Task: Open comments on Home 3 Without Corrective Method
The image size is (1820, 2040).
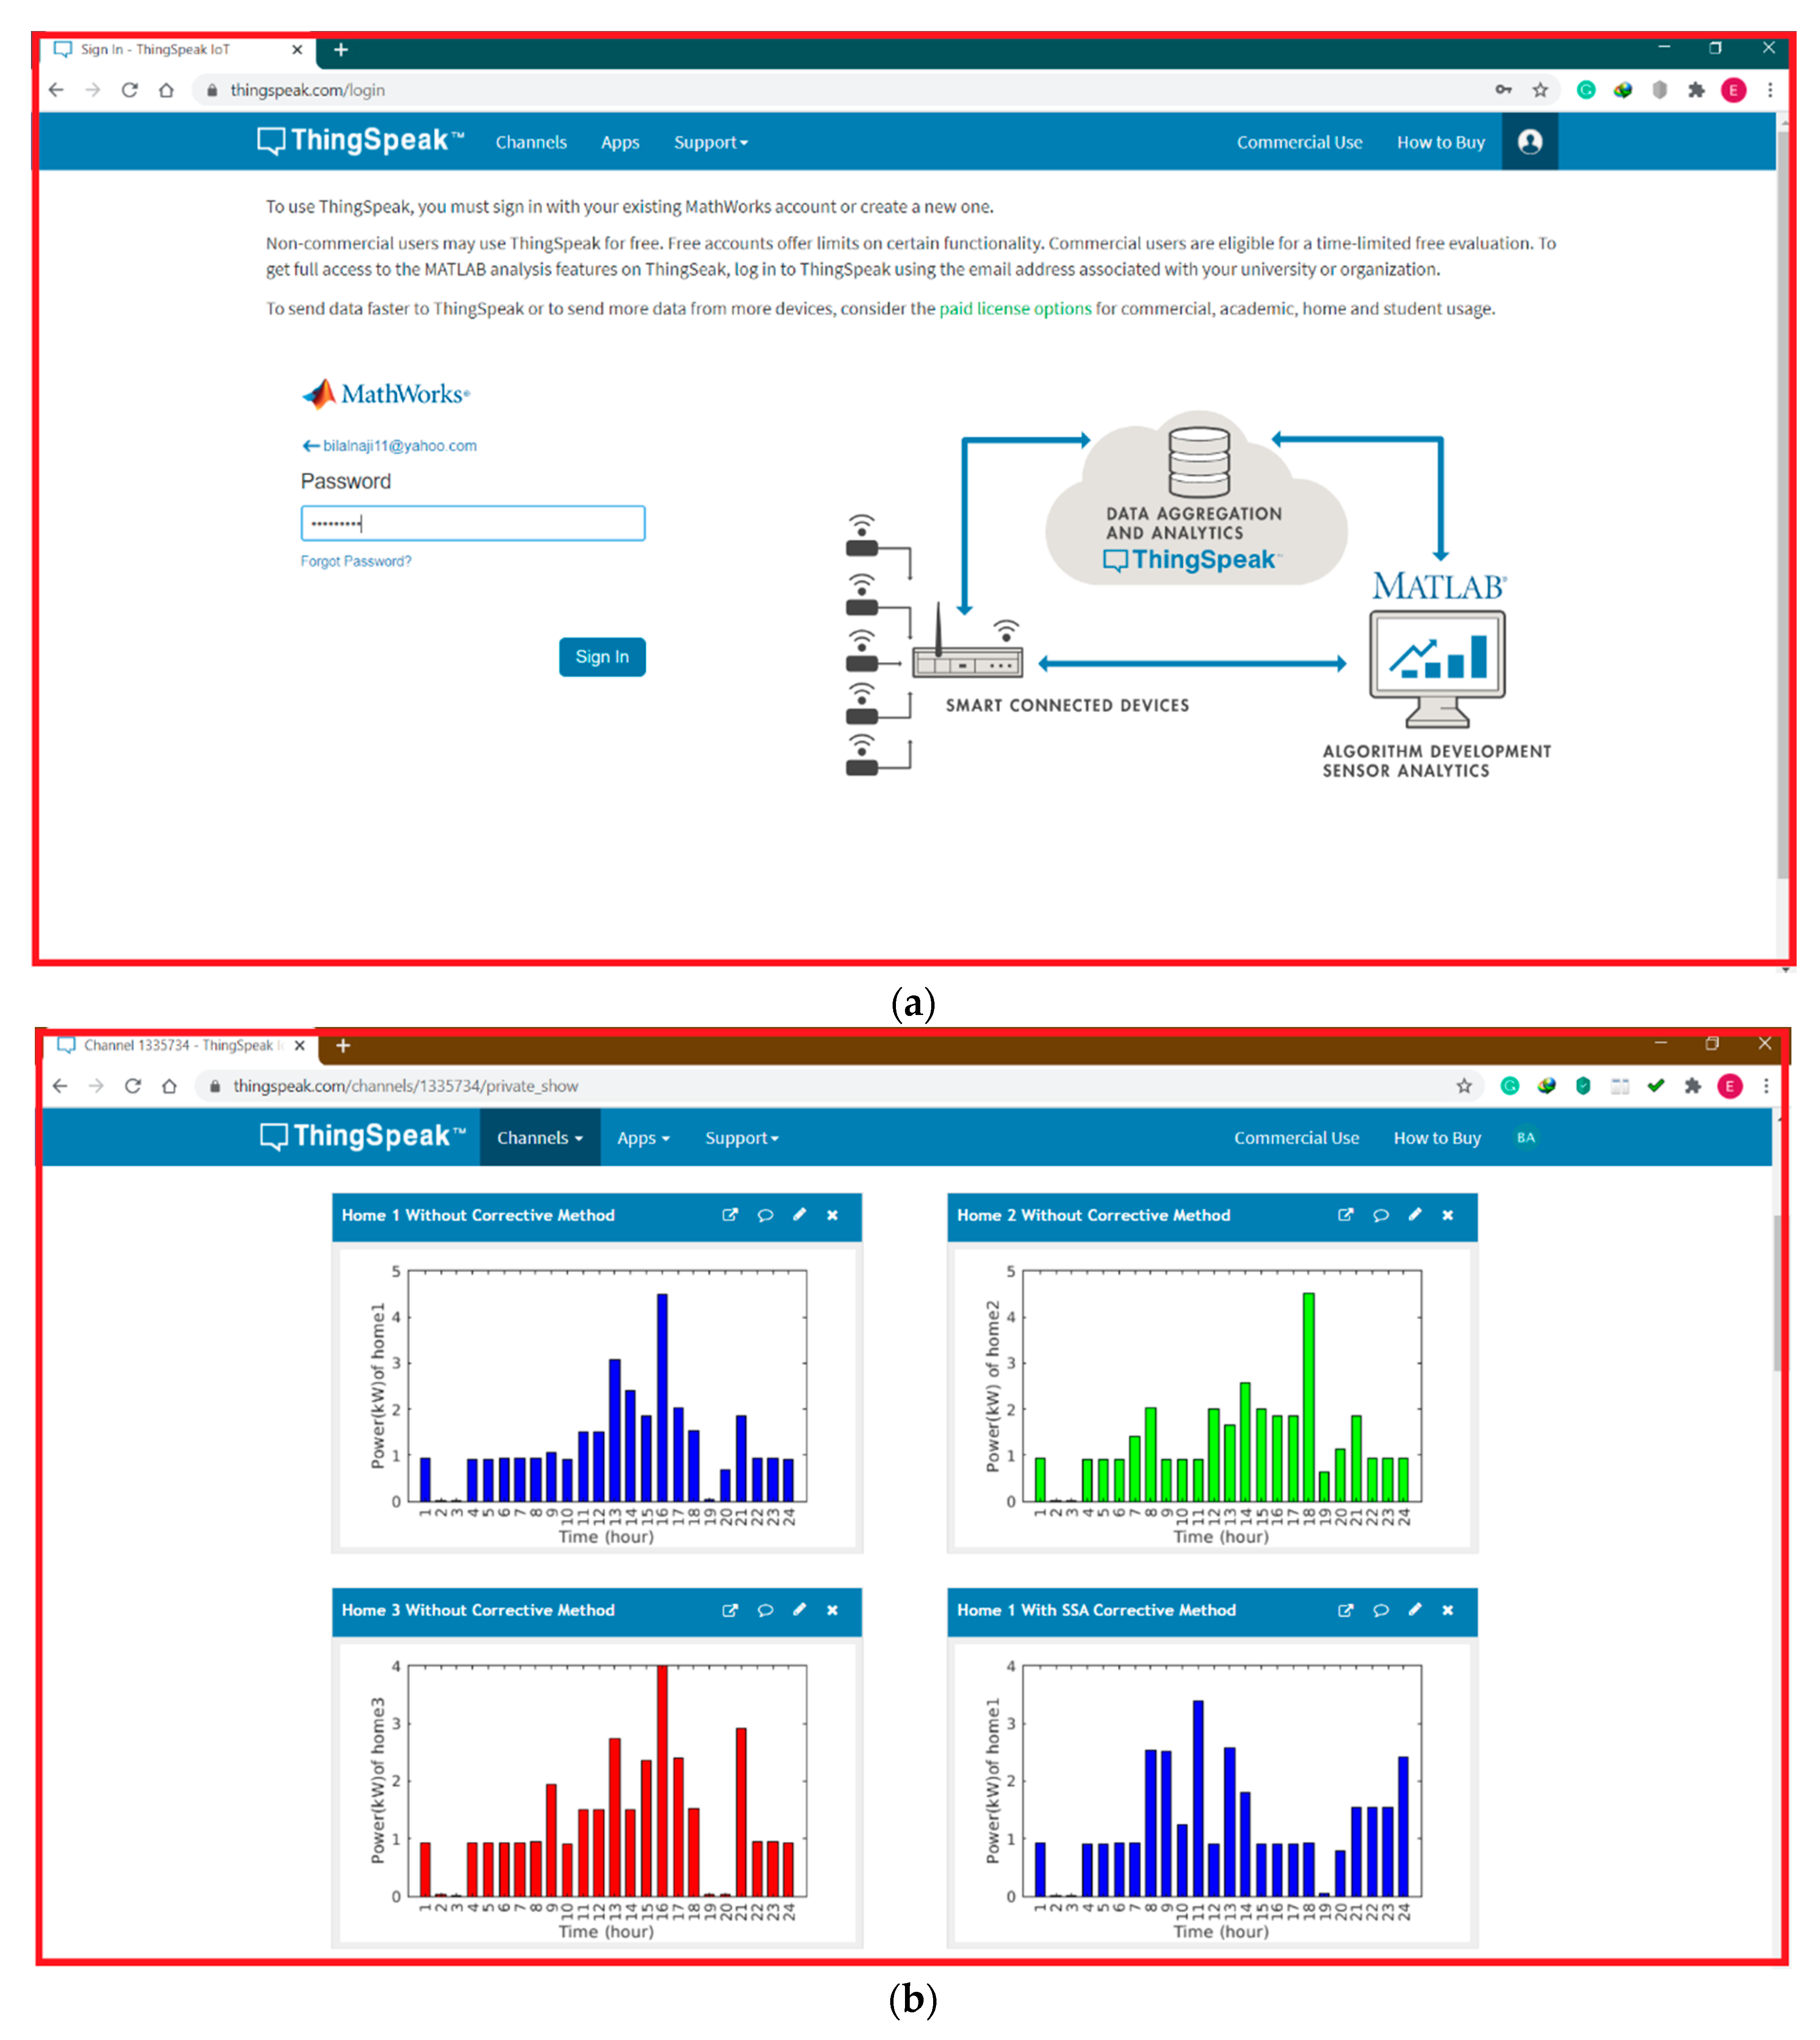Action: coord(765,1610)
